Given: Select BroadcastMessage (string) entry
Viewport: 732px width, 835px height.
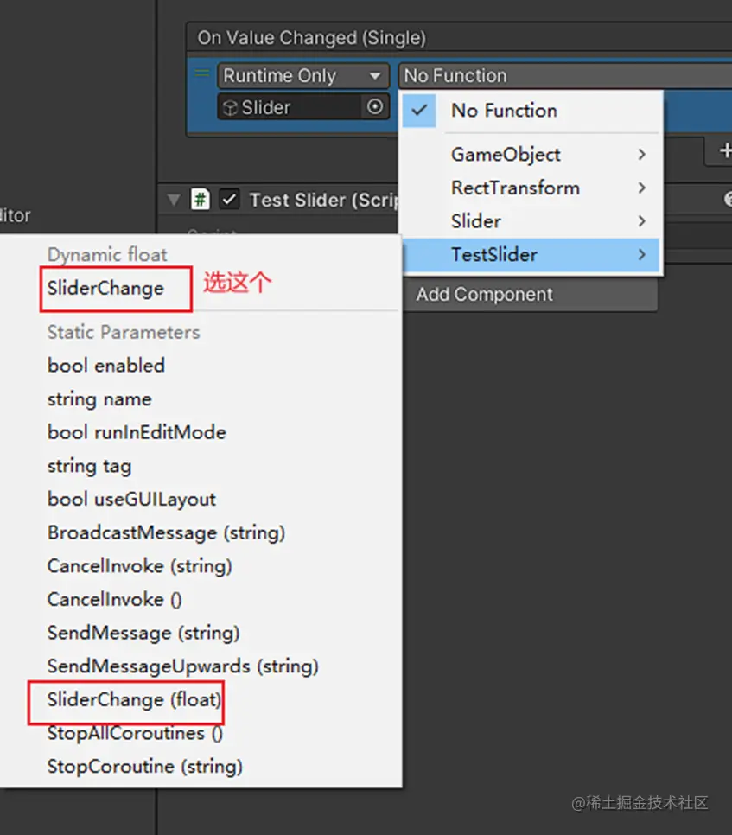Looking at the screenshot, I should pyautogui.click(x=166, y=533).
